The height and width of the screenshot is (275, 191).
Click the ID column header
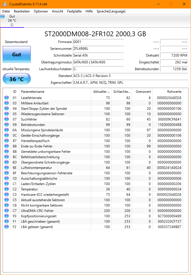click(14, 92)
